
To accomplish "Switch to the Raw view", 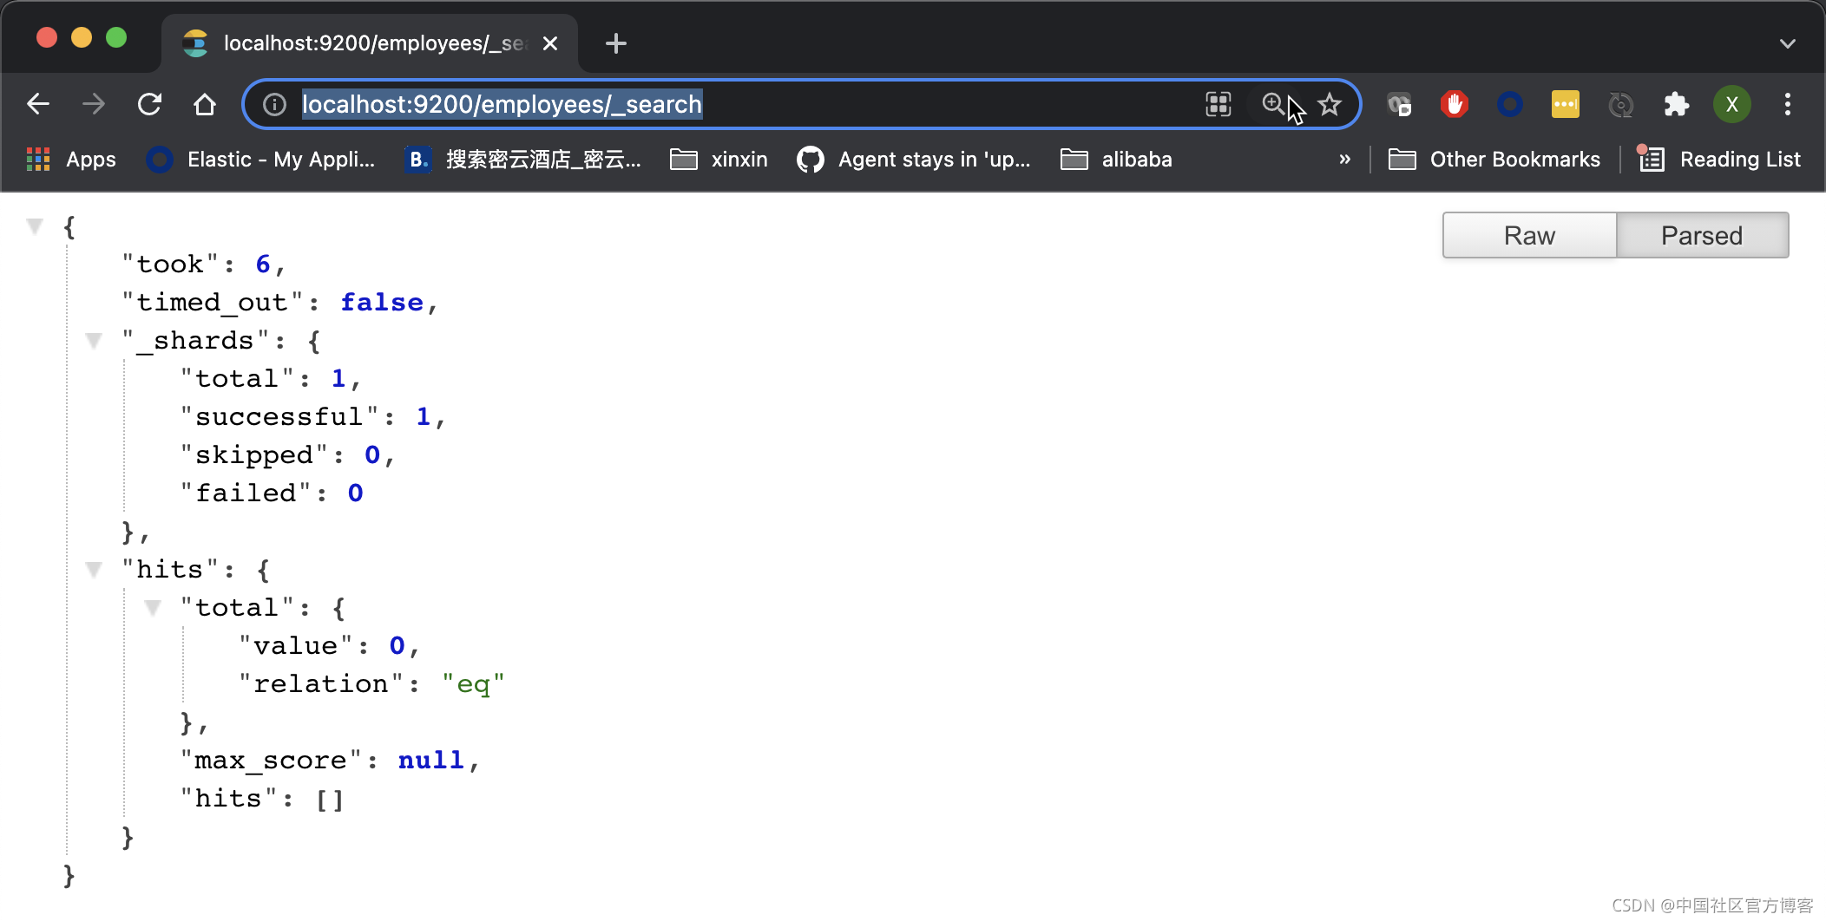I will pyautogui.click(x=1529, y=234).
